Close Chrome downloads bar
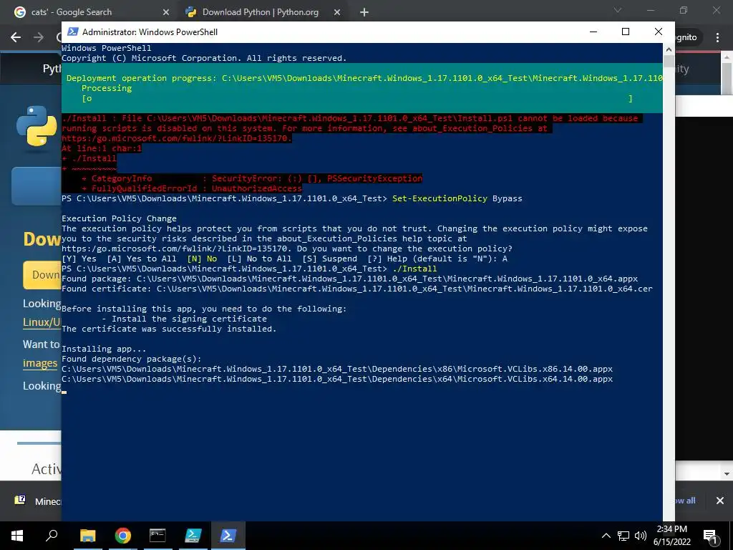Screen dimensions: 733x550 click(x=720, y=501)
